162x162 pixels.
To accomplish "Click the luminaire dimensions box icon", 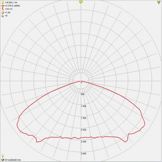I will point(3,160).
